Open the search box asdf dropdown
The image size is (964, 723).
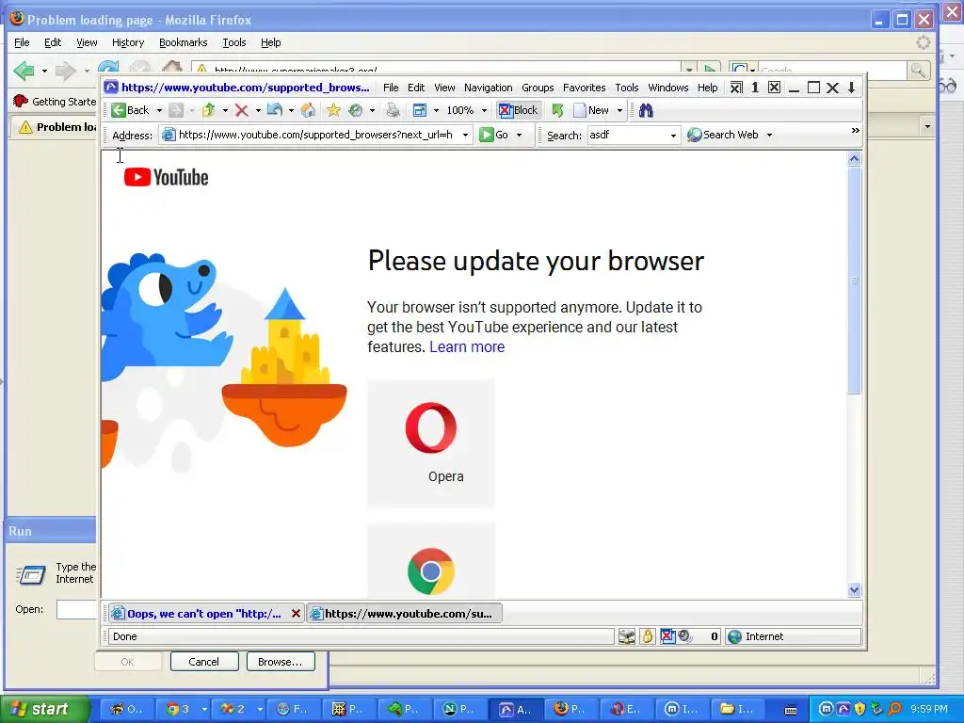point(673,136)
